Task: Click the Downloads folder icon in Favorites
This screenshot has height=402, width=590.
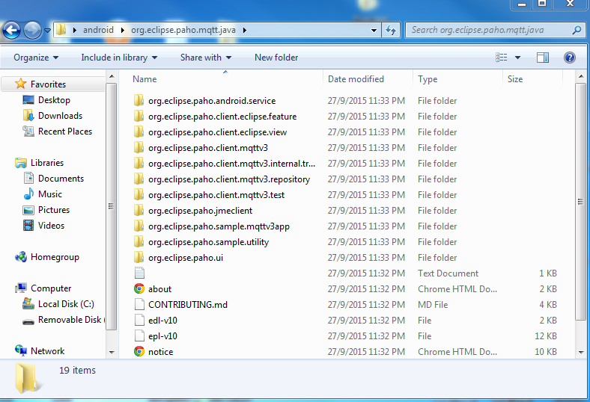Action: tap(28, 116)
